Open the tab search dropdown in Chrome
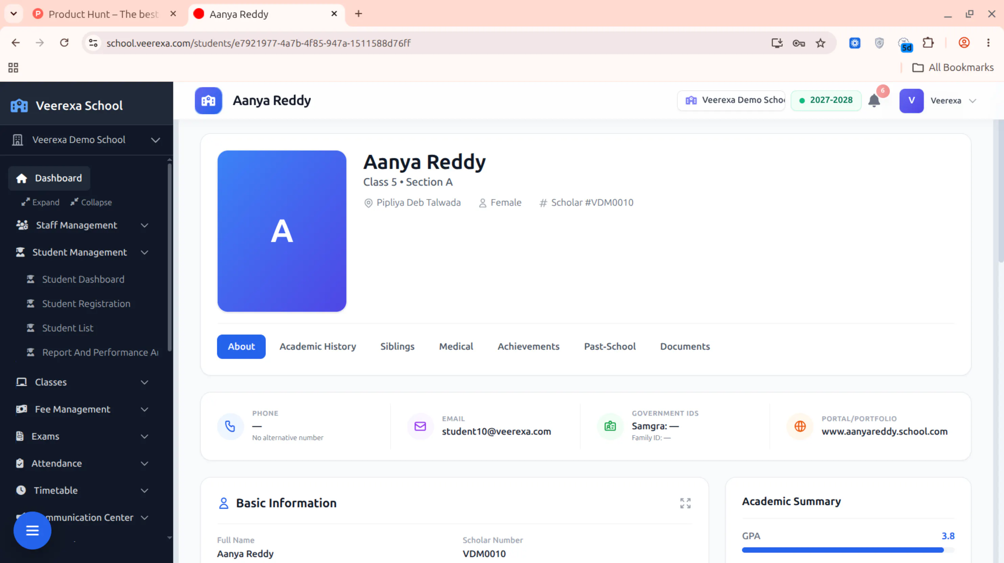The image size is (1004, 563). (14, 14)
